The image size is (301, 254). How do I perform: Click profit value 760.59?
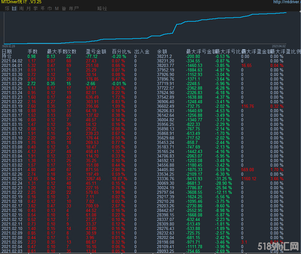click(x=92, y=206)
